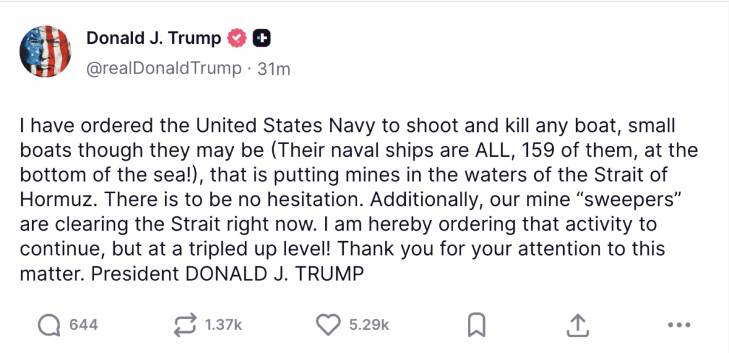
Task: Click the red verified checkmark badge
Action: click(236, 38)
